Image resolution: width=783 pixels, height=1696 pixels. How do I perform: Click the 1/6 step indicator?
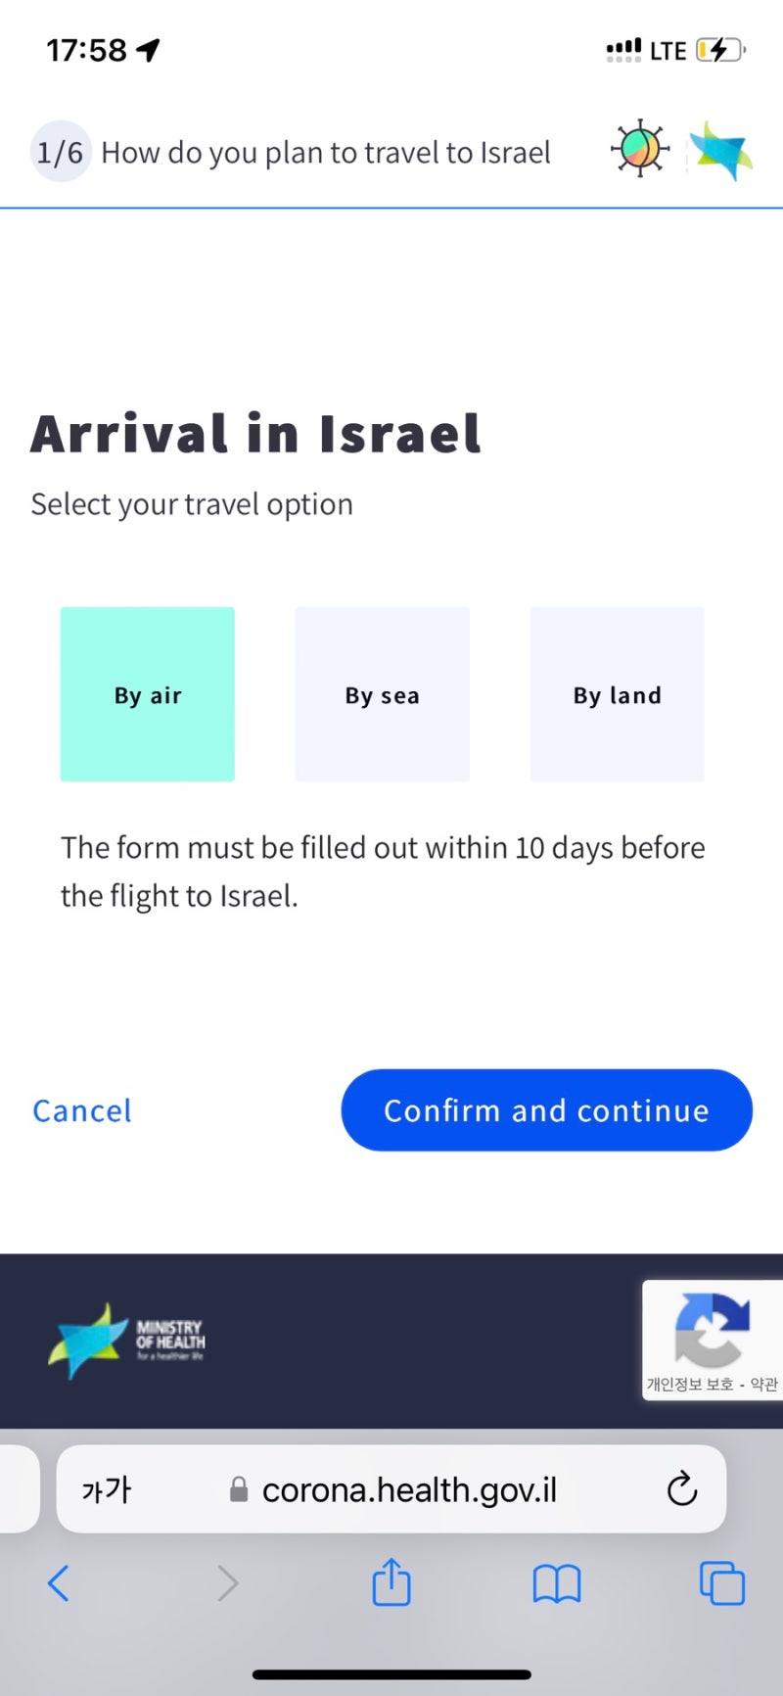[x=61, y=152]
